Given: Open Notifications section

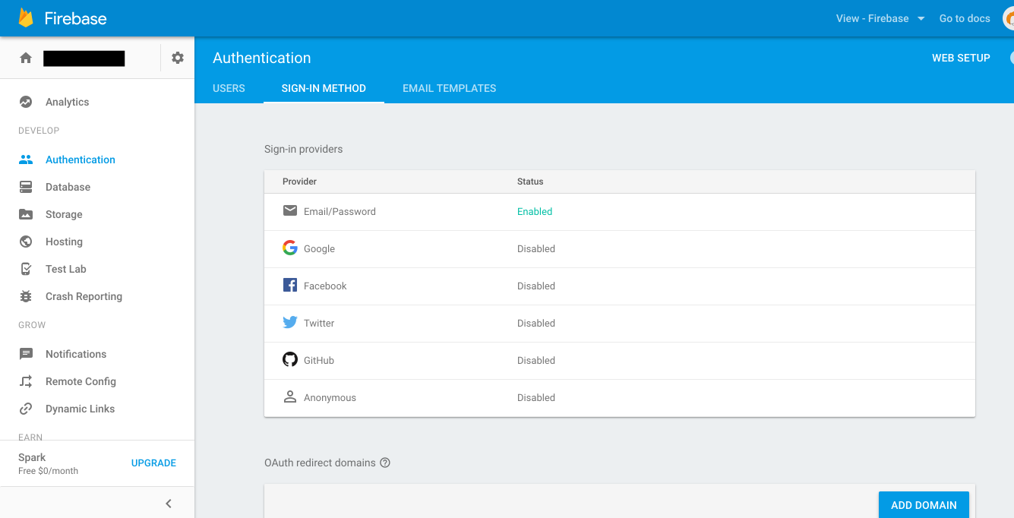Looking at the screenshot, I should (76, 354).
